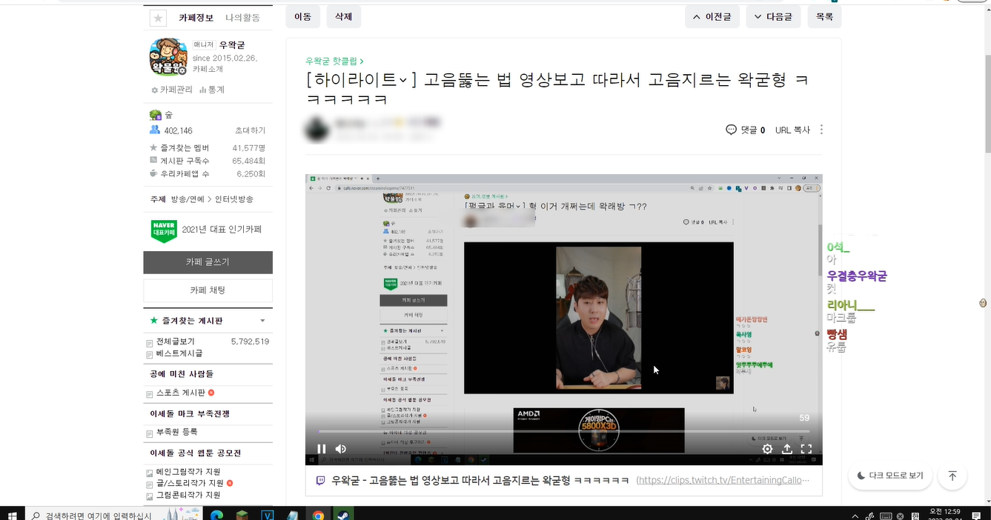Open Steam from the taskbar
Image resolution: width=991 pixels, height=520 pixels.
(344, 515)
